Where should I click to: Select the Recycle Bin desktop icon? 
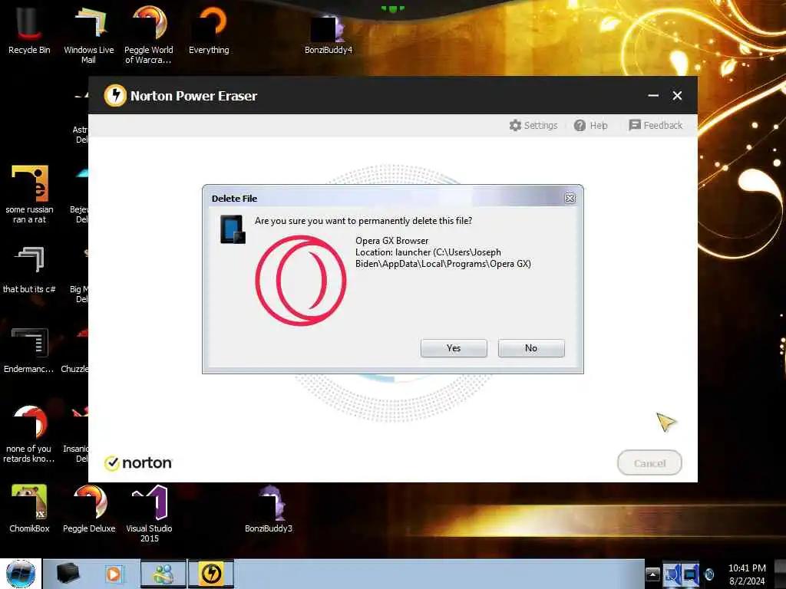(x=29, y=30)
